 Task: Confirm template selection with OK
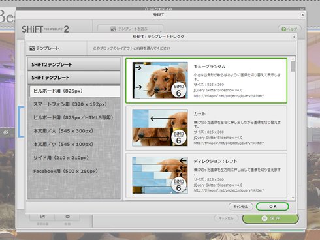[272, 207]
